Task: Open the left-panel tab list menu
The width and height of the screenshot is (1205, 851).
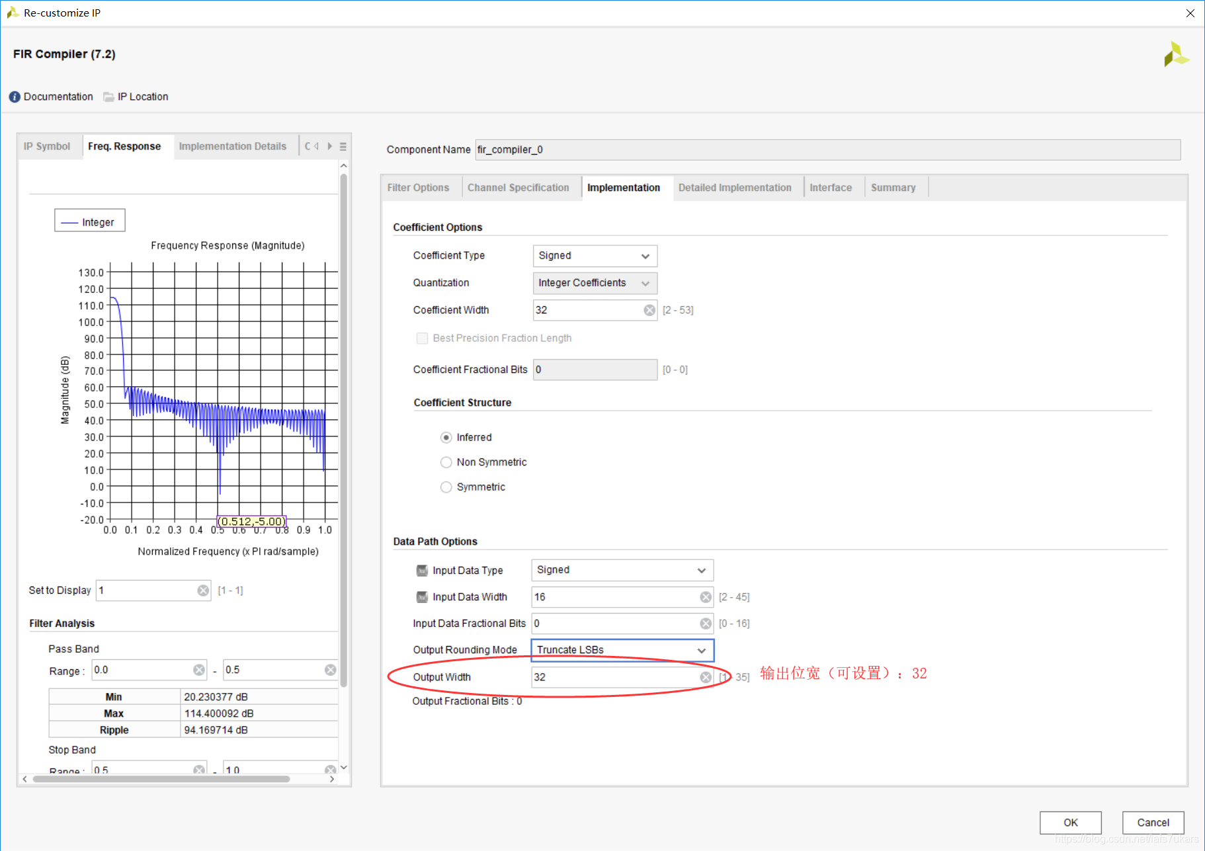Action: (x=343, y=146)
